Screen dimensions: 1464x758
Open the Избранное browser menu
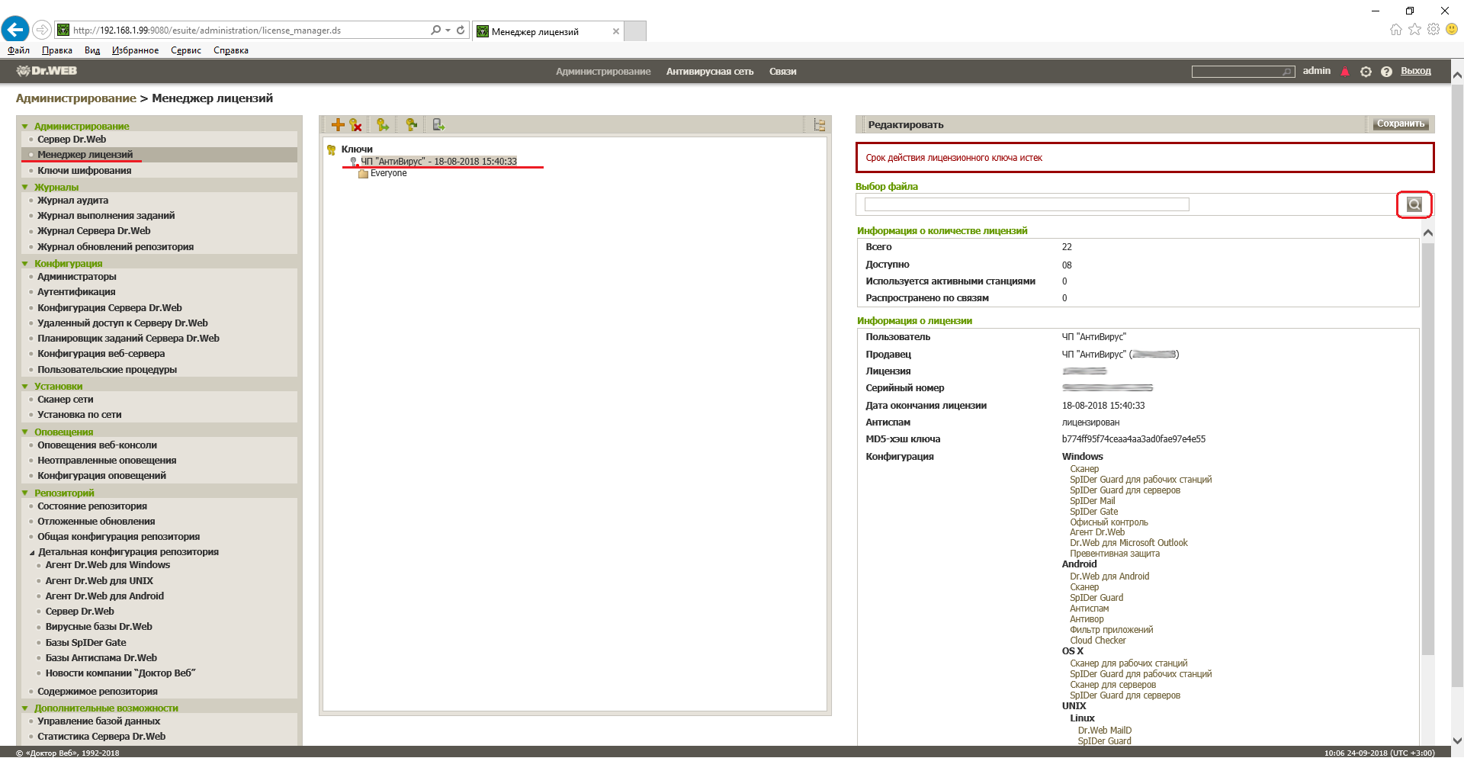point(135,50)
